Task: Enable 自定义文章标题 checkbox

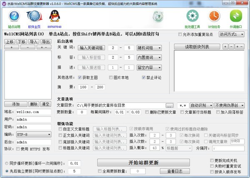Action: [60, 129]
